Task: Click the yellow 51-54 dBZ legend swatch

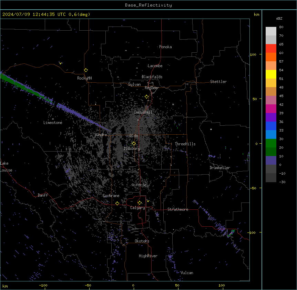Action: tap(271, 74)
